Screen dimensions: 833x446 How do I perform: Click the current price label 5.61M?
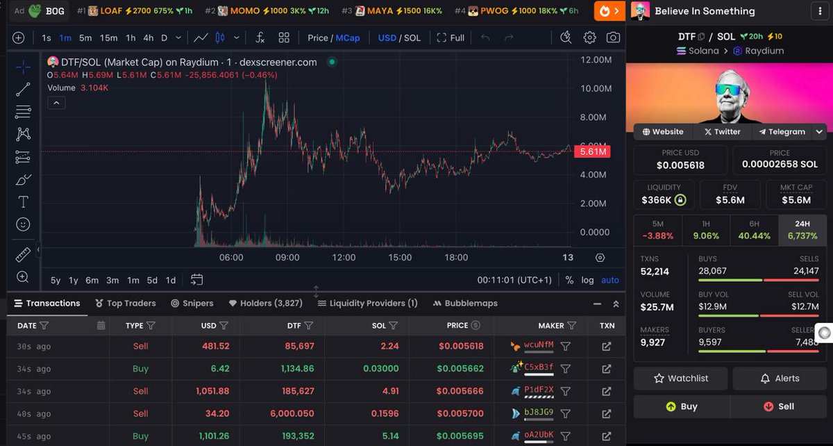coord(592,151)
